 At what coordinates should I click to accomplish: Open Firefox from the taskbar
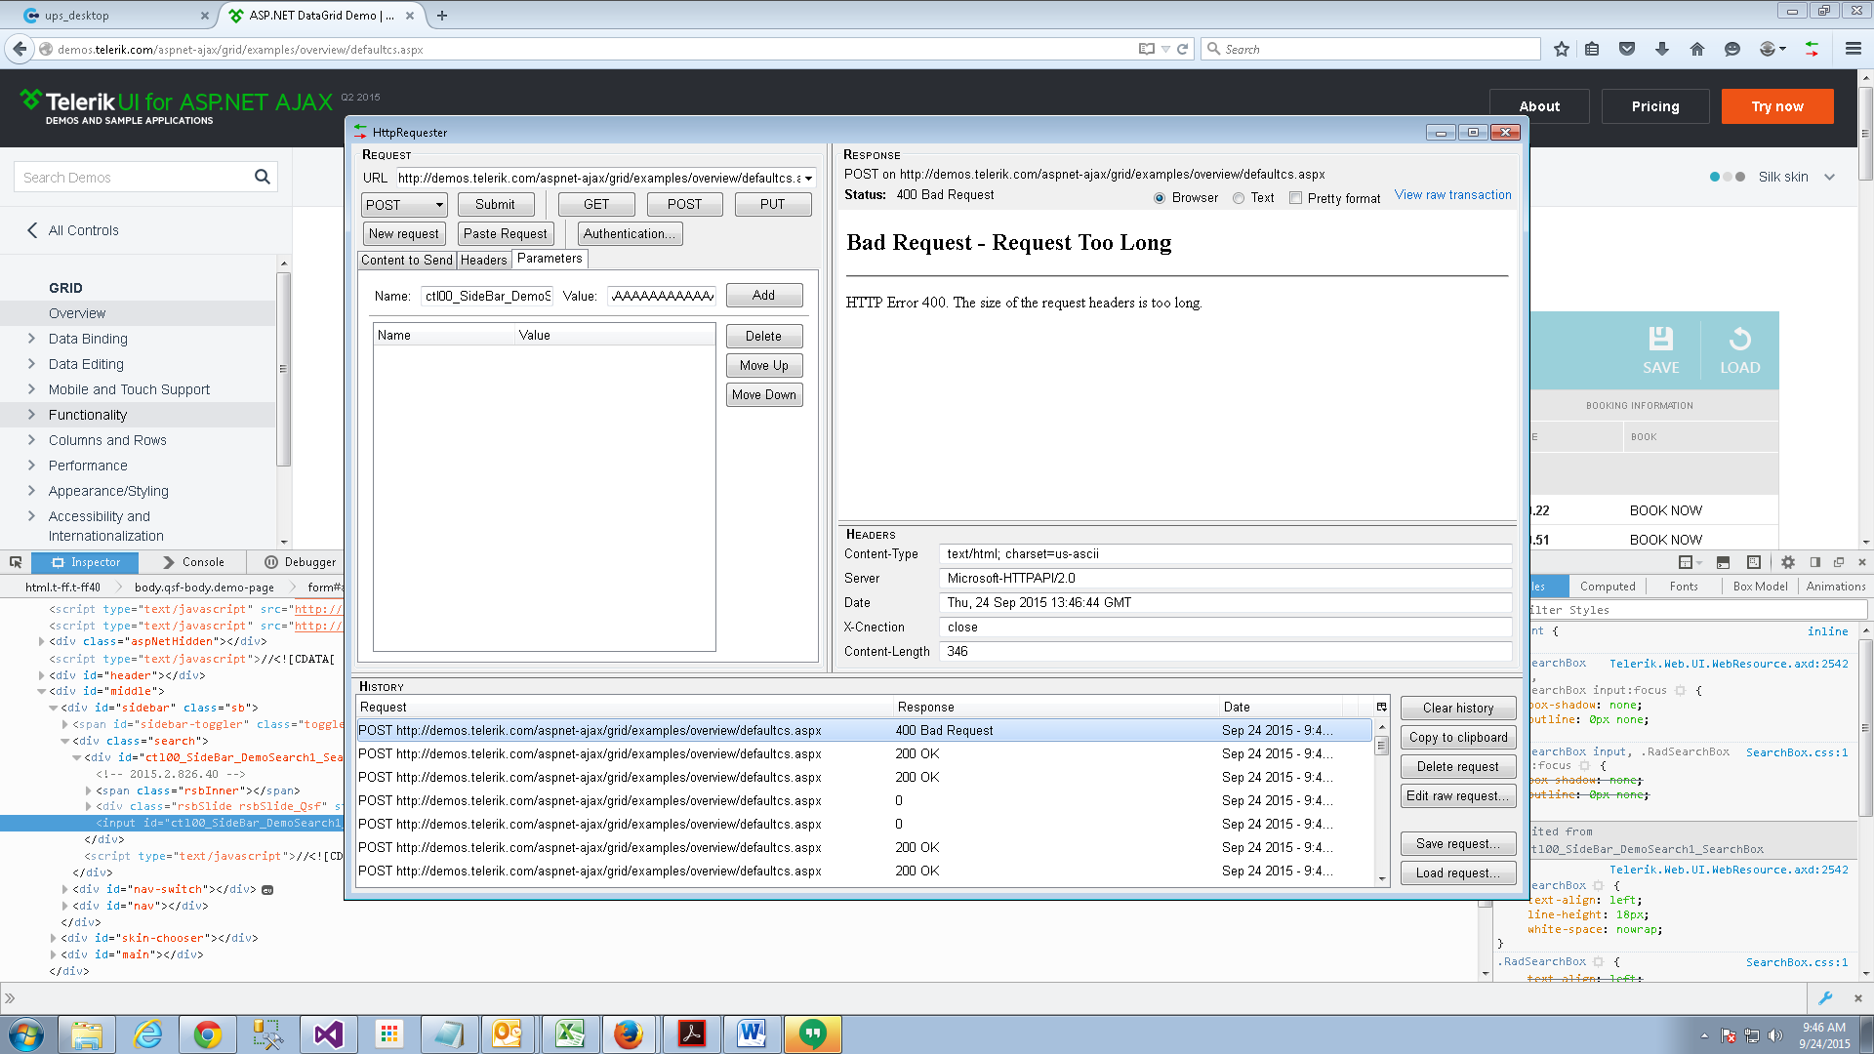(628, 1034)
